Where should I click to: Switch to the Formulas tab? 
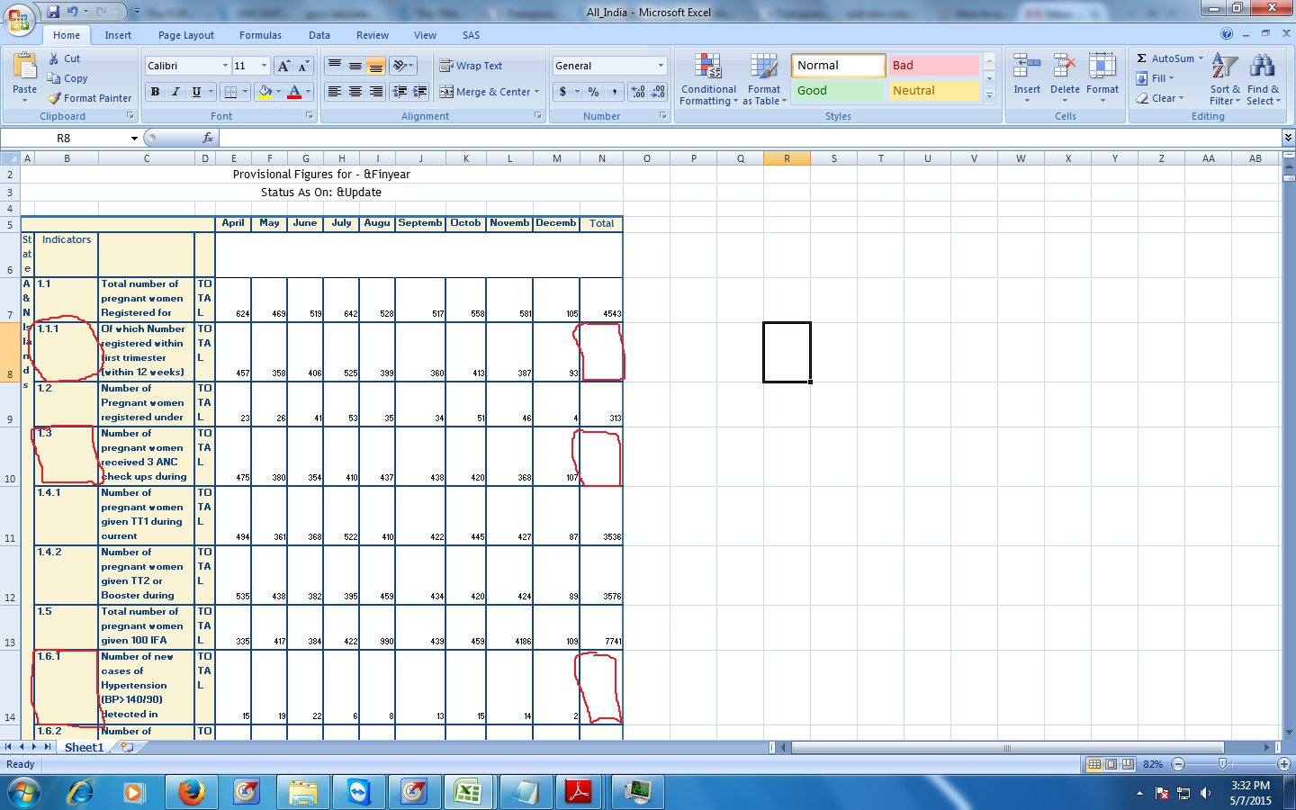(x=260, y=35)
